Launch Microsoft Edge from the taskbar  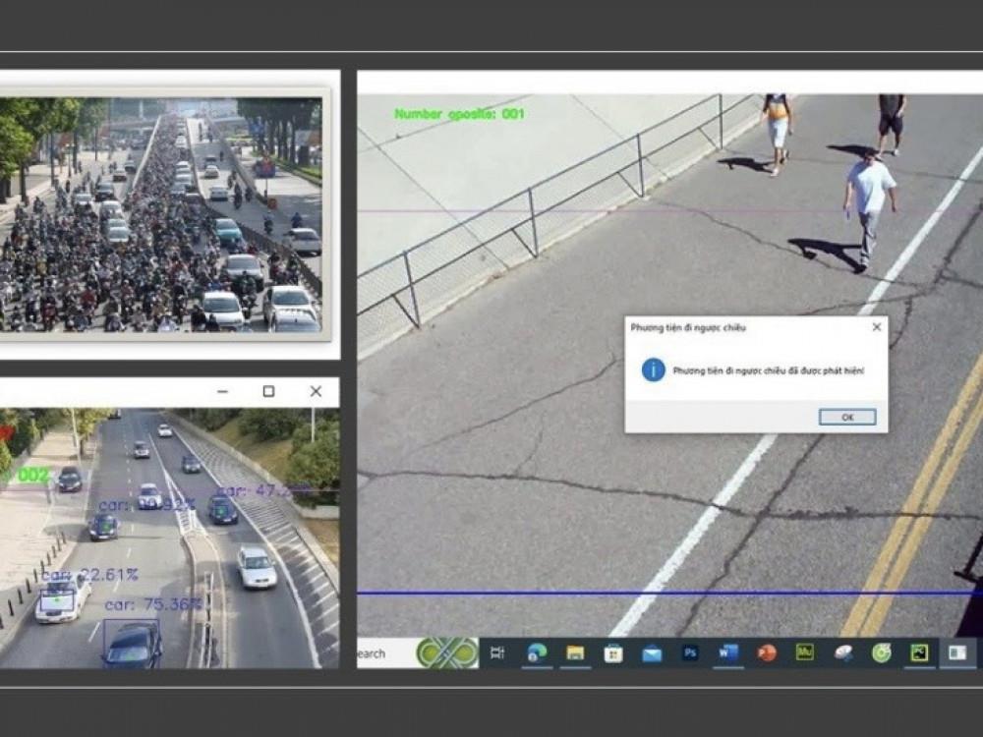pyautogui.click(x=537, y=653)
